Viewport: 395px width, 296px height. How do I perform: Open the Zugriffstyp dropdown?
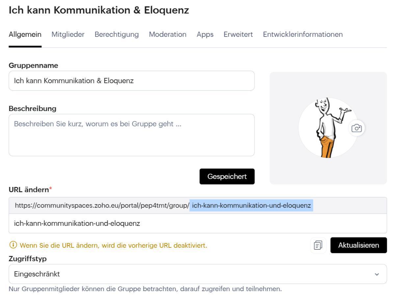(197, 273)
